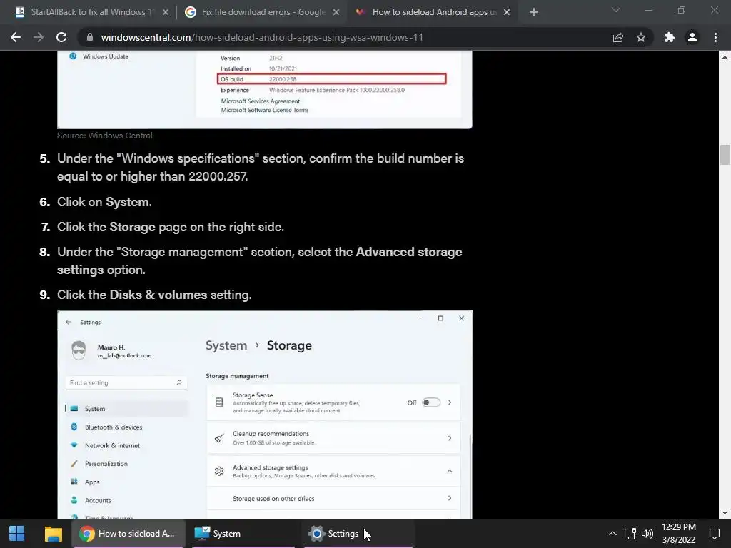Click Cleanup recommendations chevron
Screen dimensions: 731x548
click(x=450, y=438)
